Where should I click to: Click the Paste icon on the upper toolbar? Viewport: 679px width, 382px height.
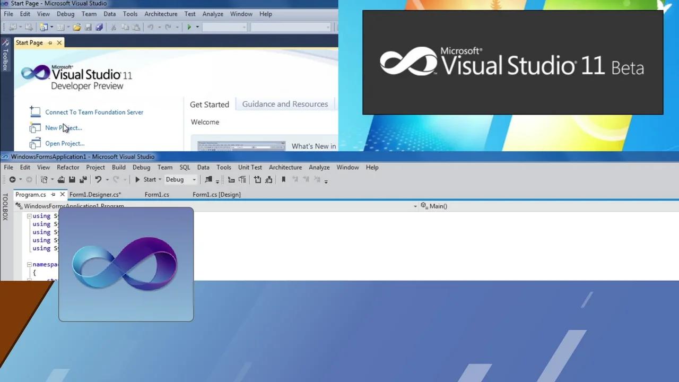[x=136, y=27]
